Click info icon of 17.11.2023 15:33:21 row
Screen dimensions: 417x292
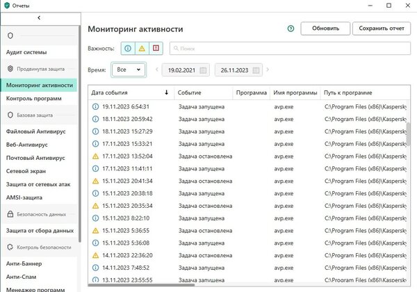95,144
